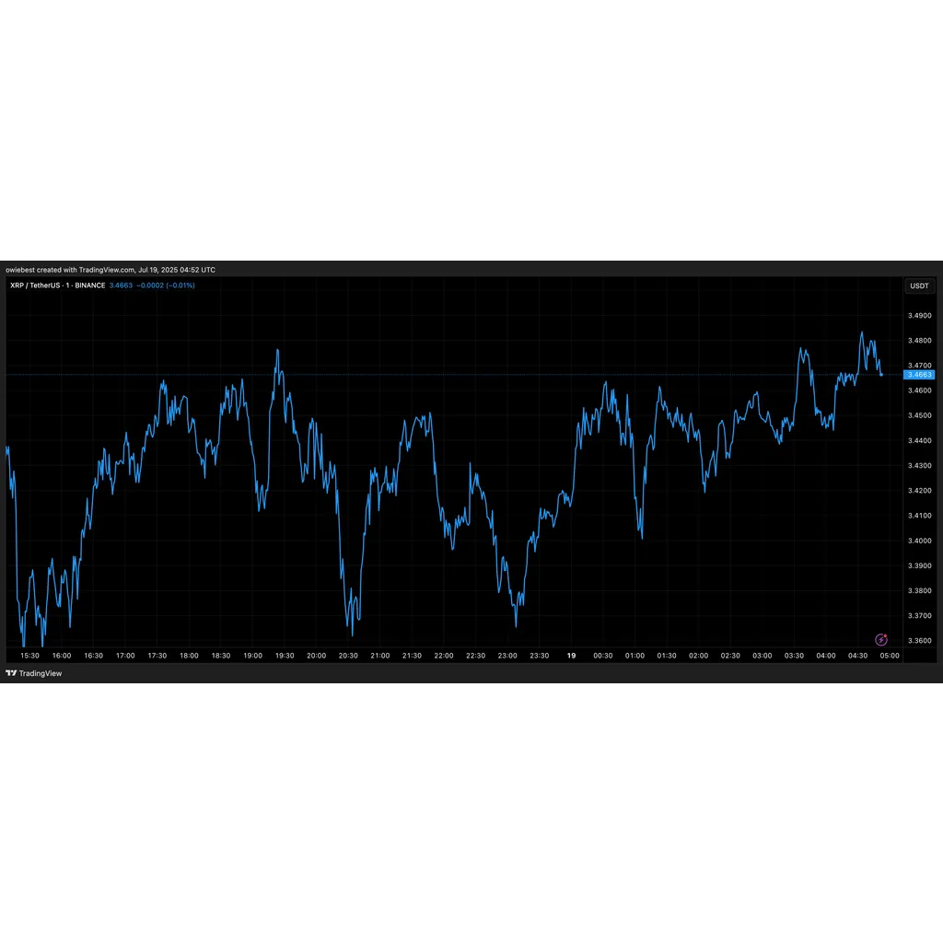Click the 3.4000 price scale label
Image resolution: width=943 pixels, height=943 pixels.
pos(920,541)
